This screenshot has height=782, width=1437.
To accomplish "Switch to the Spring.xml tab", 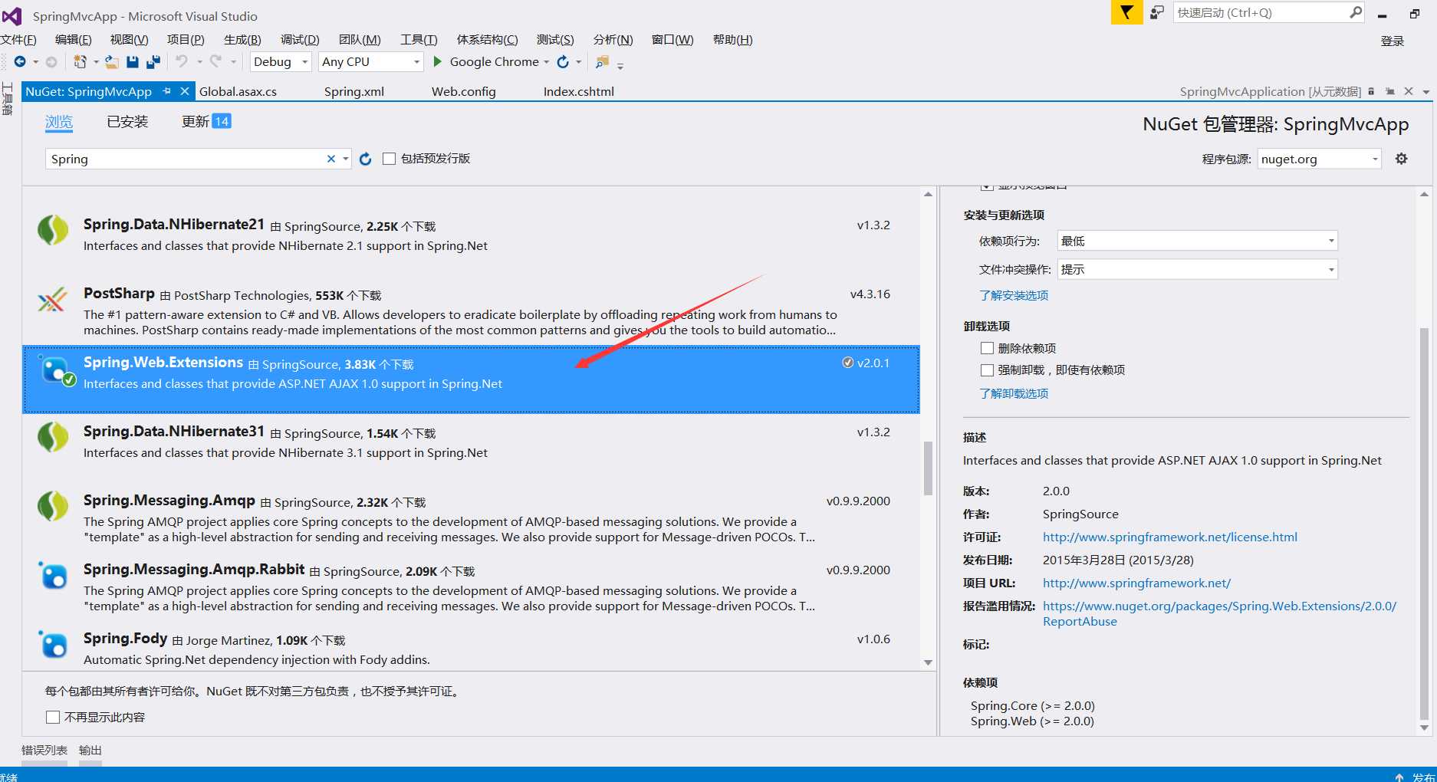I will point(354,91).
